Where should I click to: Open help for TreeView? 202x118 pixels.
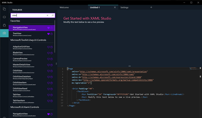point(51,34)
